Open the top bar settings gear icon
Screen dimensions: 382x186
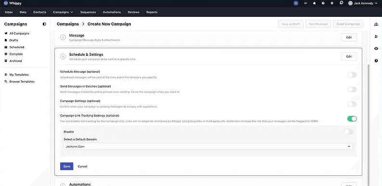(x=332, y=3)
